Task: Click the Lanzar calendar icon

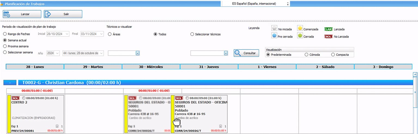Action: click(7, 14)
